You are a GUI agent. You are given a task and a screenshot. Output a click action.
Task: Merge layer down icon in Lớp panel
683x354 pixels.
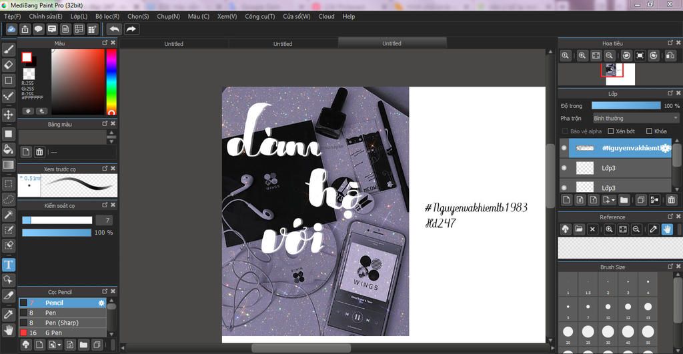click(x=654, y=200)
